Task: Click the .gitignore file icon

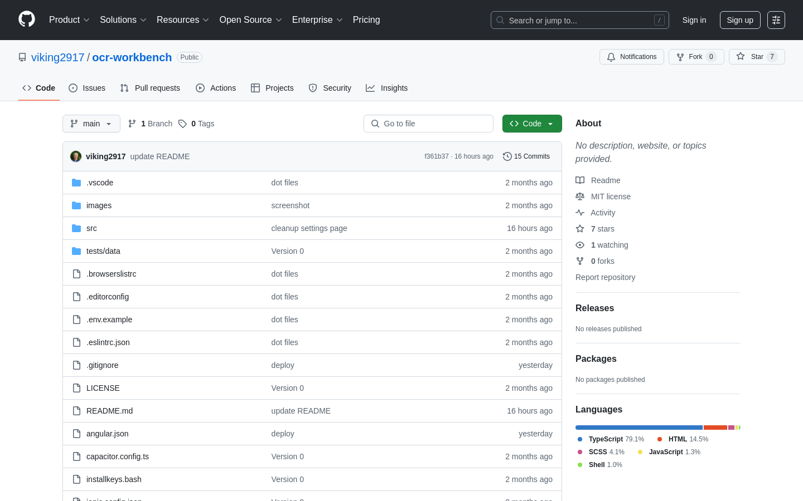Action: coord(76,365)
